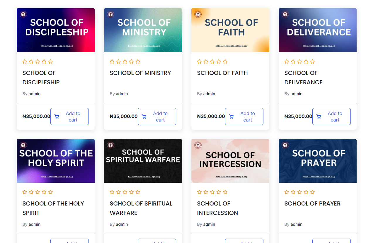Click the college logo badge on SCHOOL OF DISCIPLESHIP banner
This screenshot has height=243, width=378.
point(23,14)
